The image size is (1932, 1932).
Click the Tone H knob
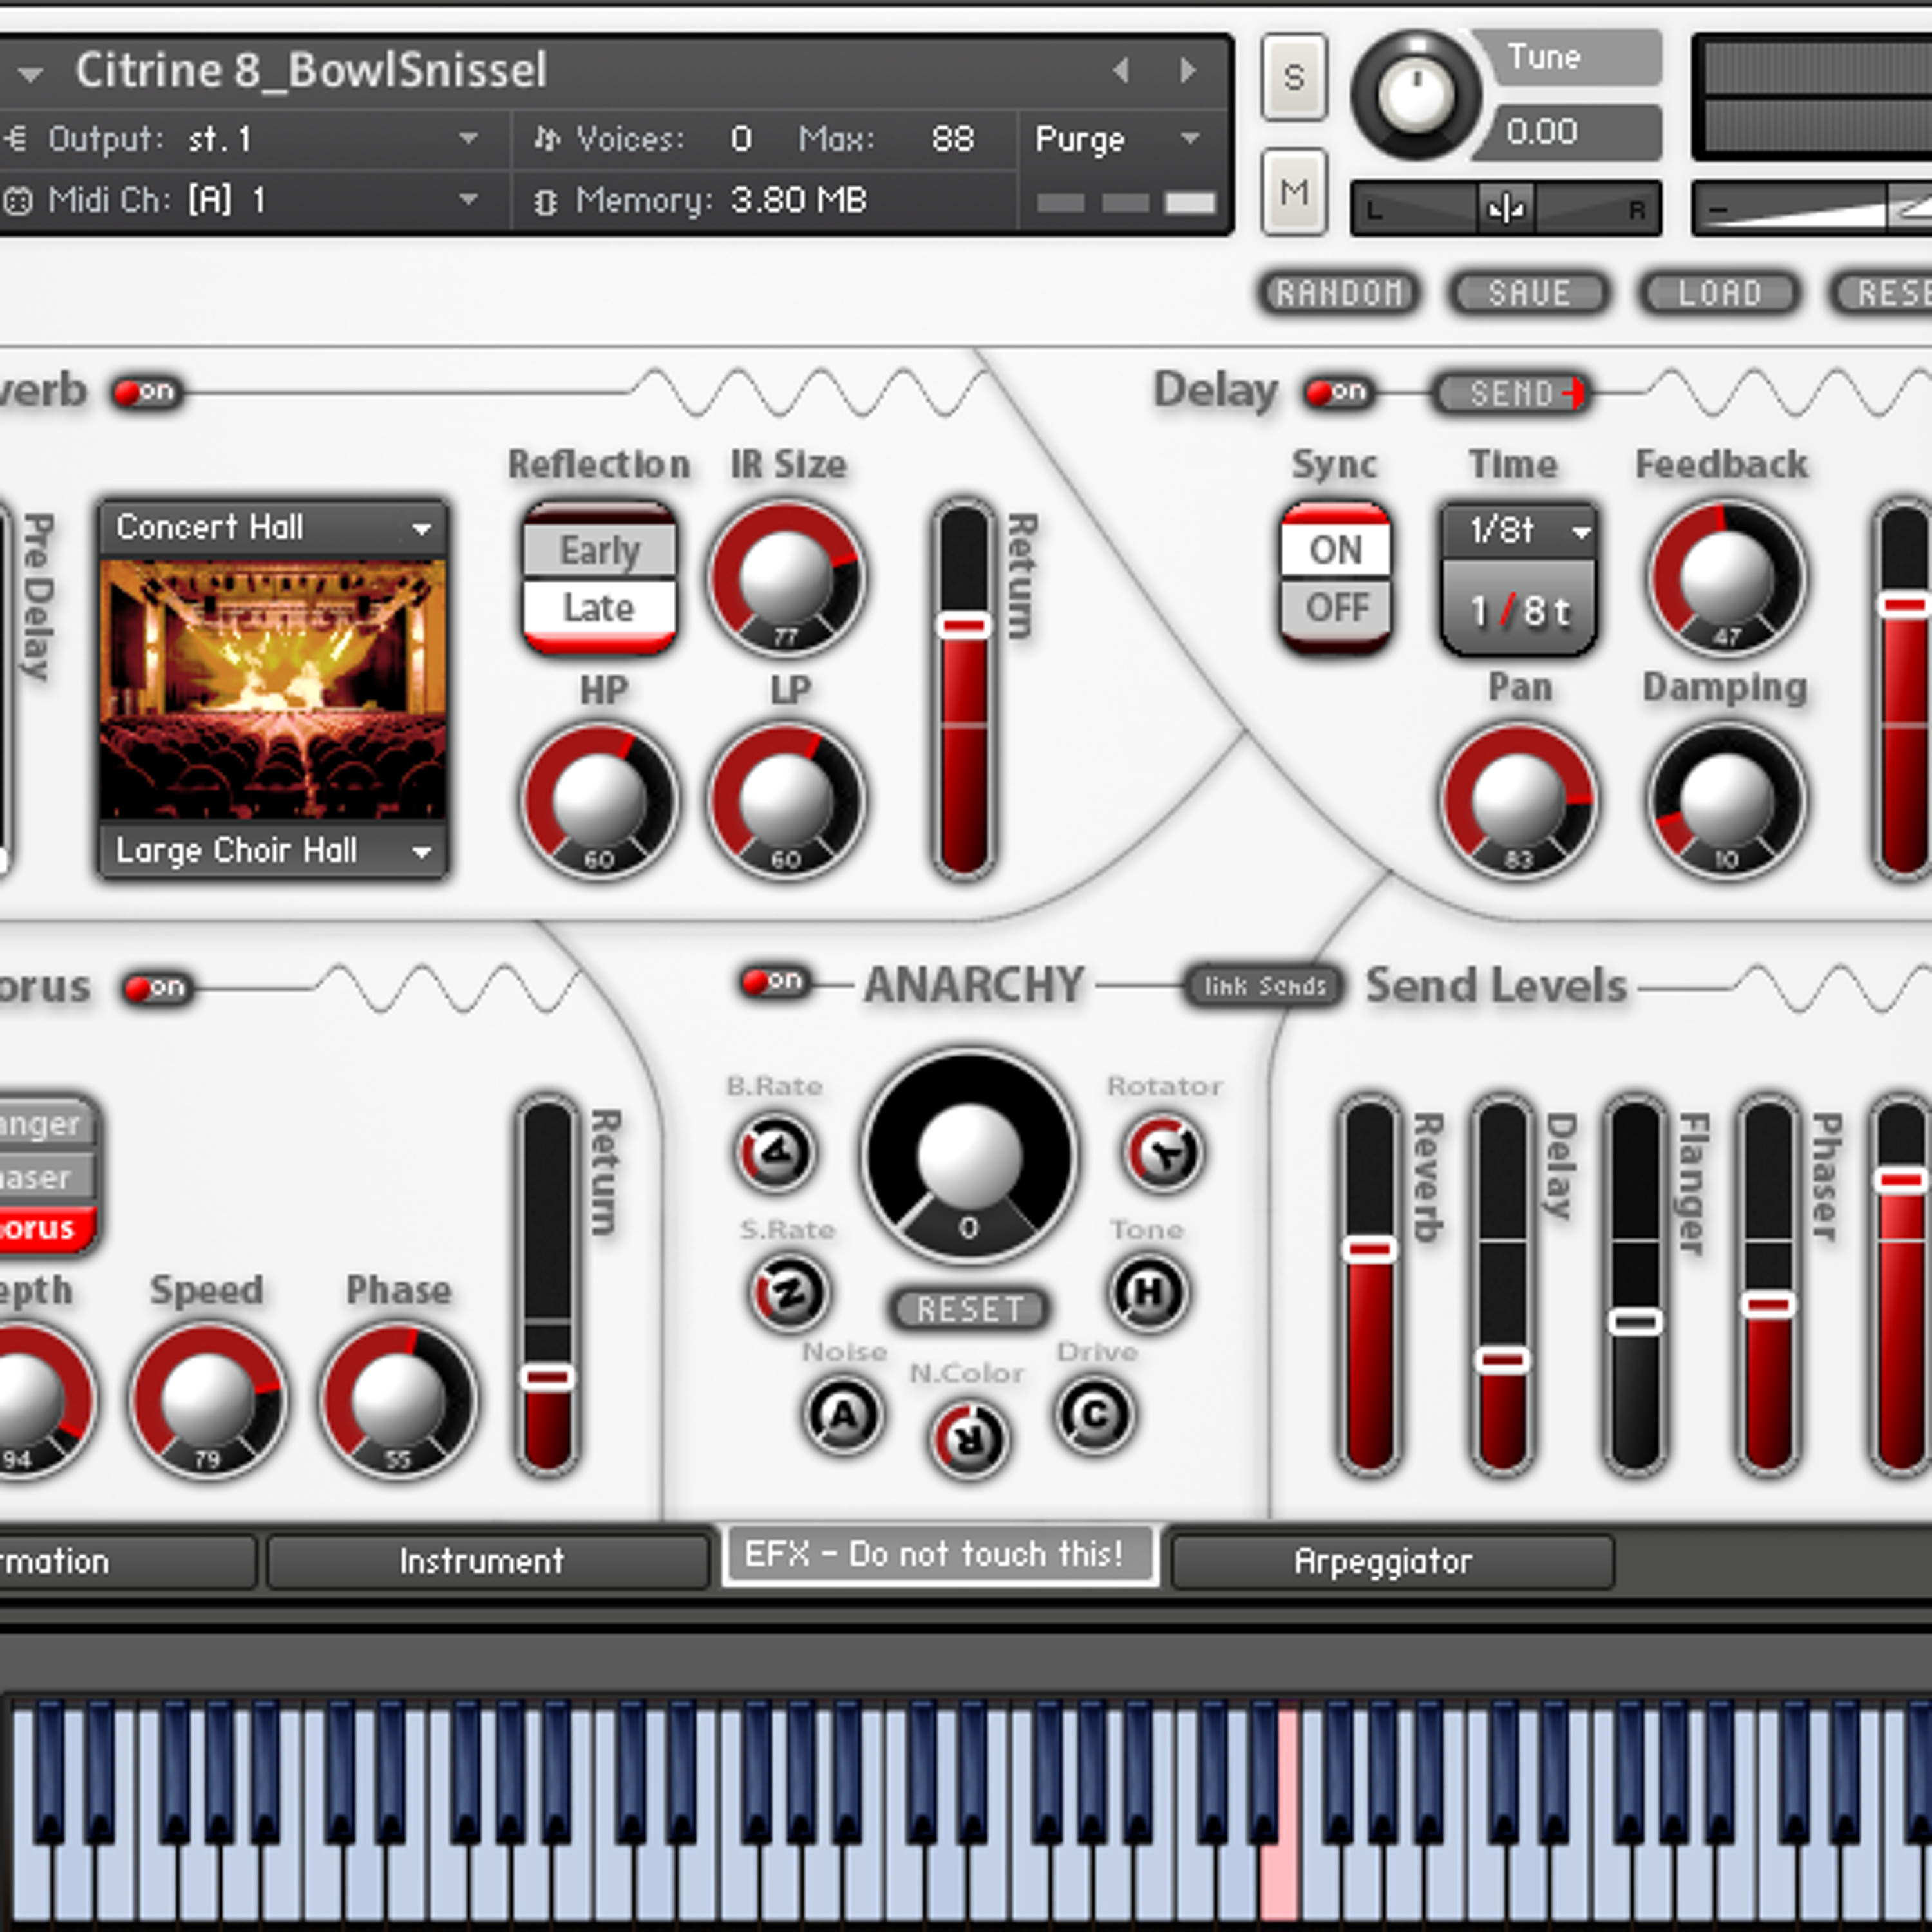click(x=1148, y=1292)
